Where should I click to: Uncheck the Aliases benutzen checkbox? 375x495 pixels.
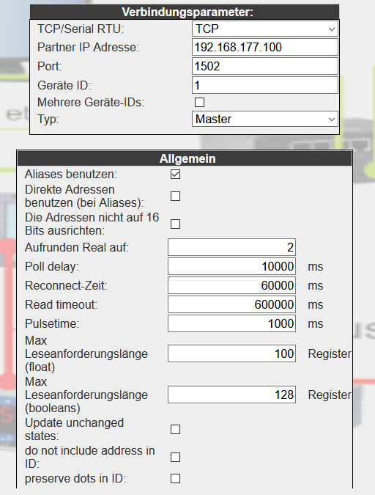[x=175, y=175]
